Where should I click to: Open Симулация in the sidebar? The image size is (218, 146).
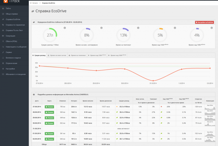(11, 36)
